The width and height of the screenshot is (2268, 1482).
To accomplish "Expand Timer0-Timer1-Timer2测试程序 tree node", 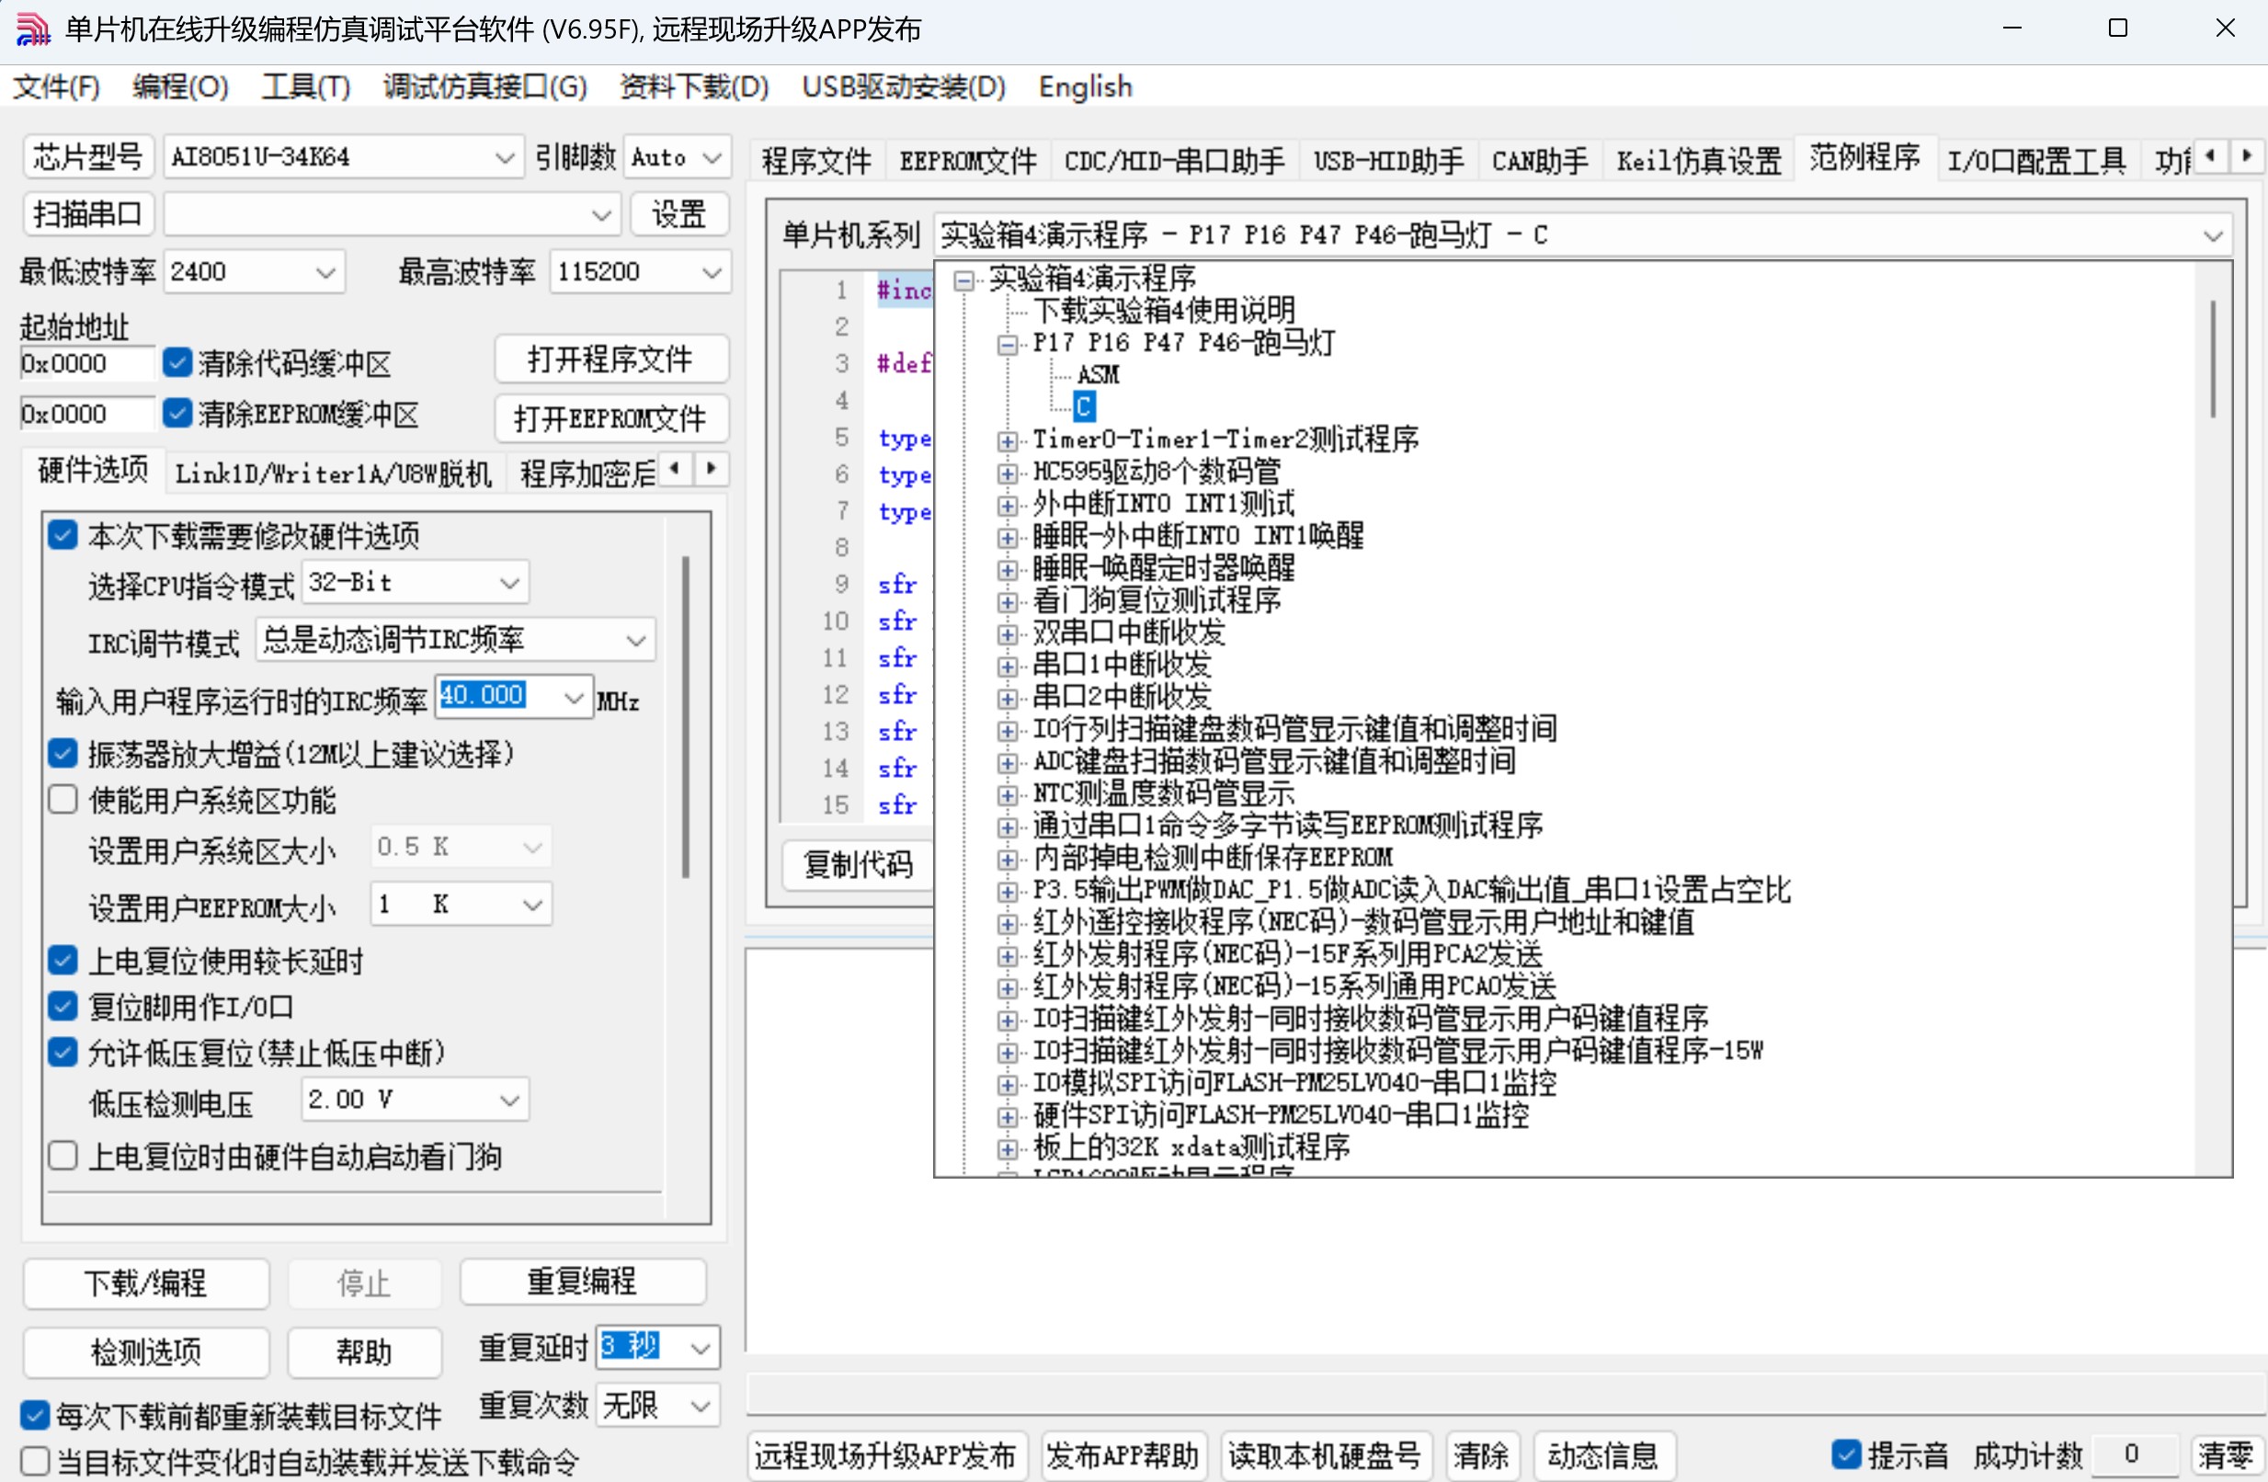I will coord(1007,440).
